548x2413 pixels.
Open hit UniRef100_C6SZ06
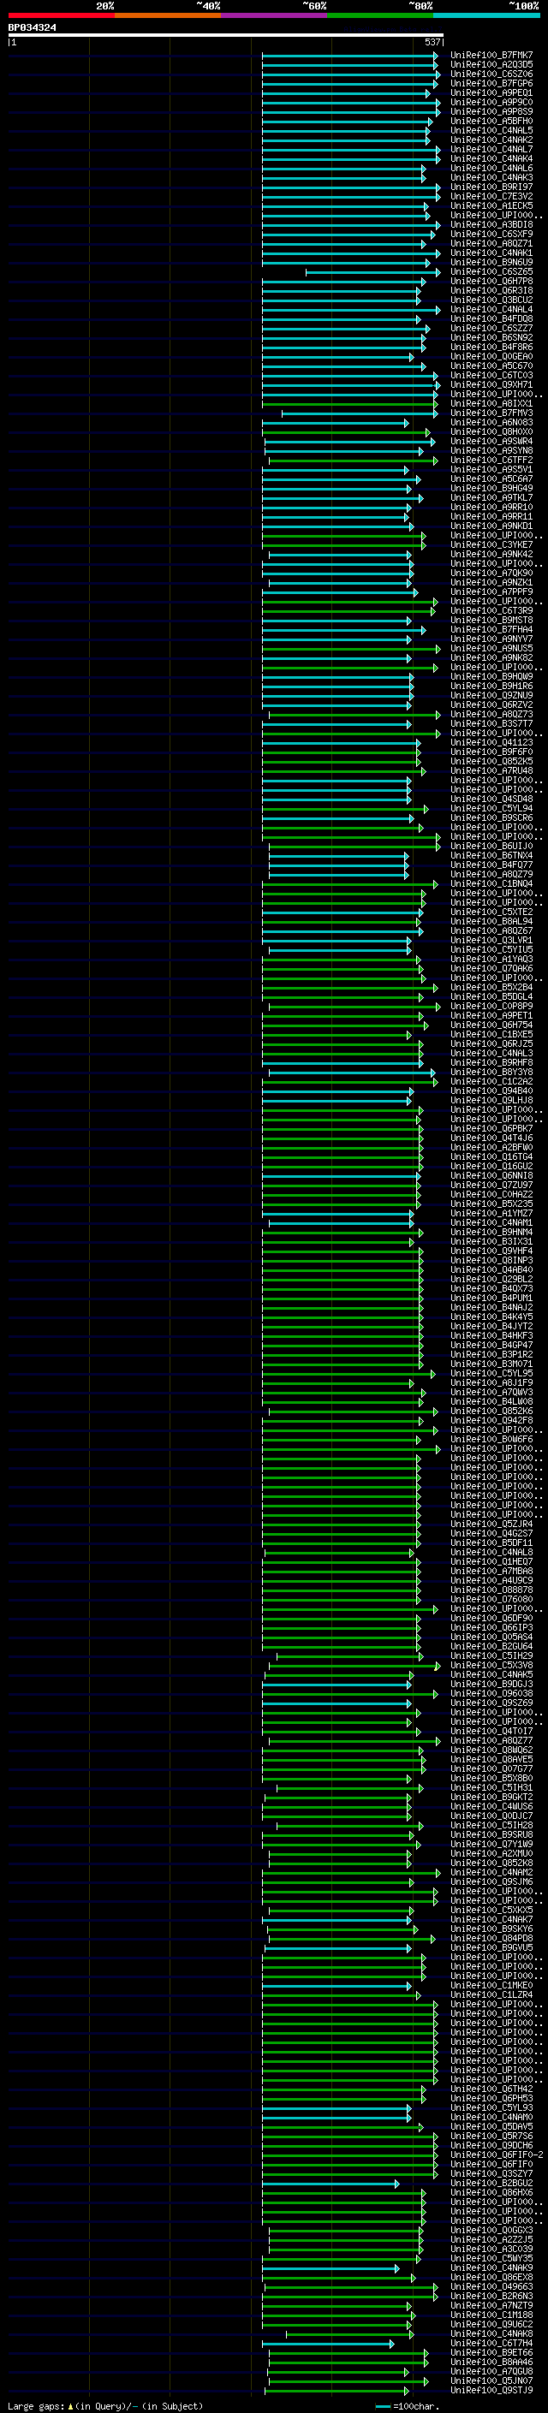(491, 74)
